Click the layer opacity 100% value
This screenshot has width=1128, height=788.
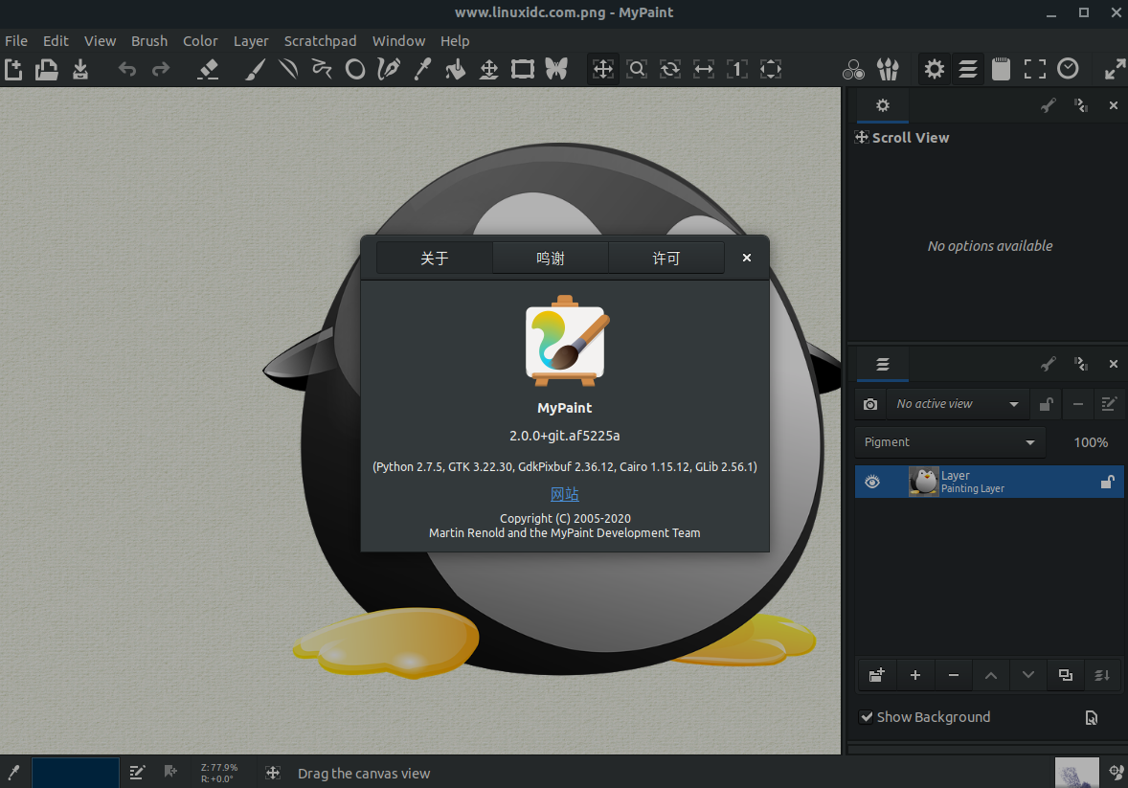(1091, 442)
